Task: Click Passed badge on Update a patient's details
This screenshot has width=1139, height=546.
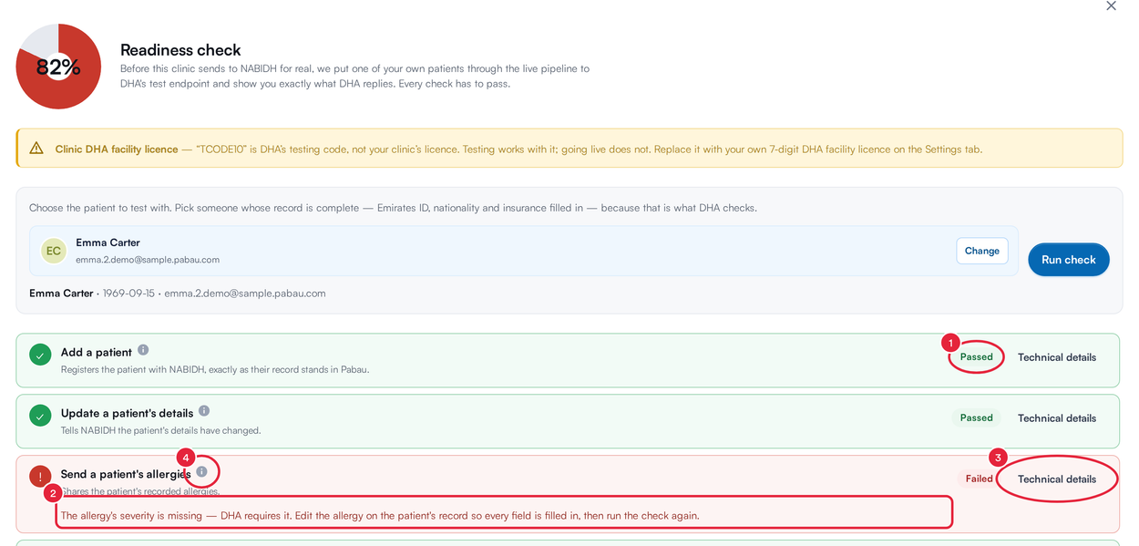Action: [x=977, y=418]
